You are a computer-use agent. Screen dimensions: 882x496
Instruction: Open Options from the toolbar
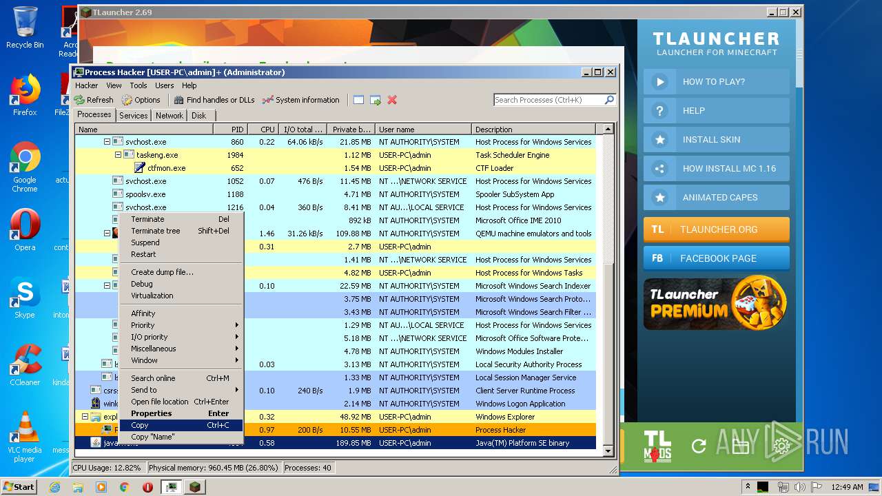pos(141,100)
